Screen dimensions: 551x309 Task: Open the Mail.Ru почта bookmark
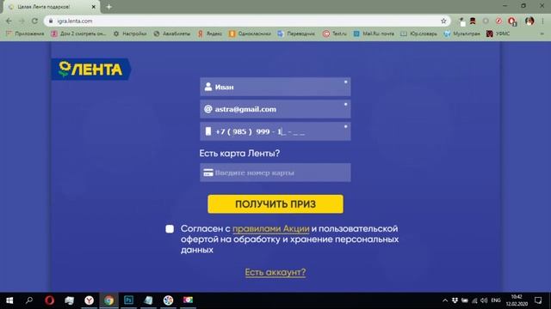tap(374, 33)
